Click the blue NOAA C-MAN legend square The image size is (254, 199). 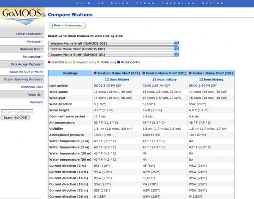119,62
